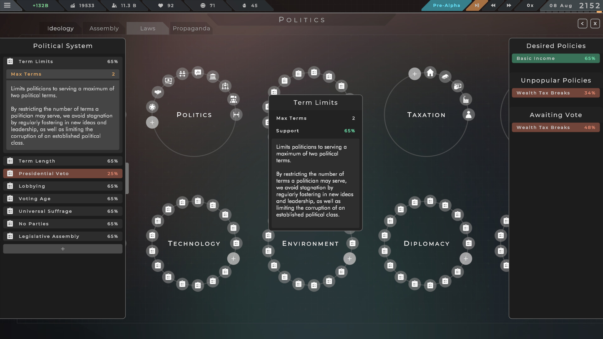Expand the Voting Age law entry
This screenshot has height=339, width=603.
click(63, 199)
